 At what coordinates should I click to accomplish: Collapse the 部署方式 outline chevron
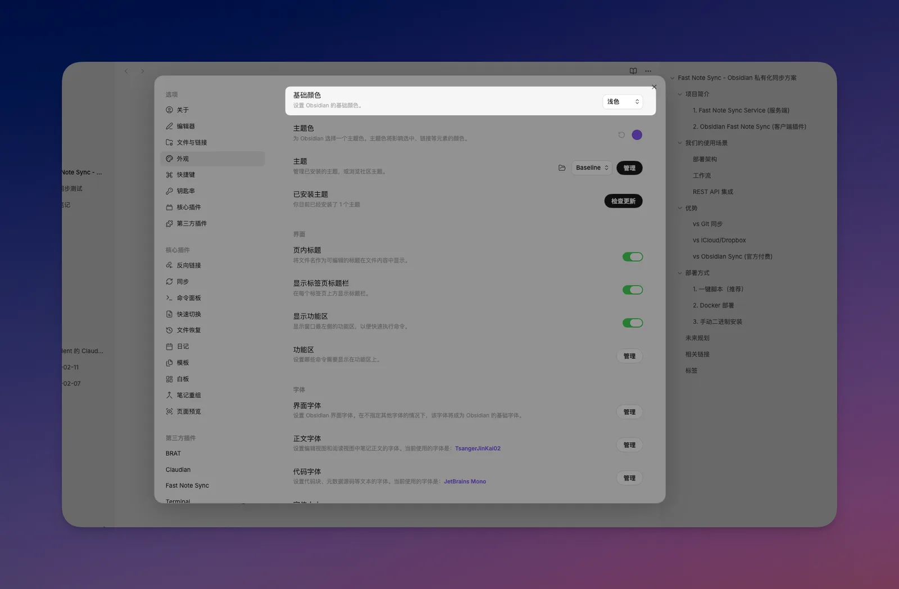[680, 273]
